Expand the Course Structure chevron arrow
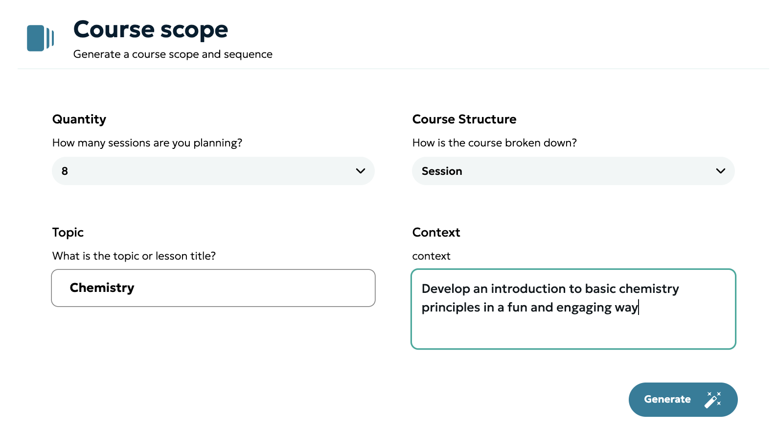 (x=720, y=171)
